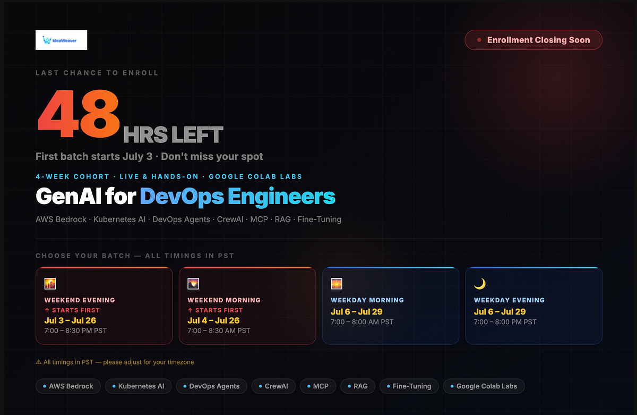
Task: Click the GenAI for DevOps Engineers heading
Action: click(185, 197)
